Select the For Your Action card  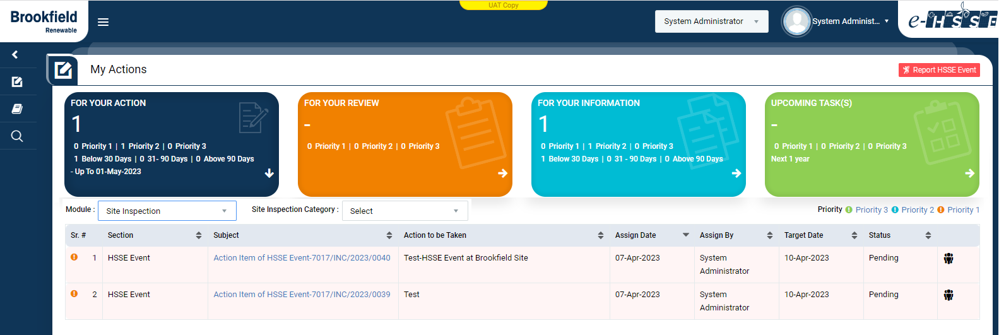[x=172, y=144]
